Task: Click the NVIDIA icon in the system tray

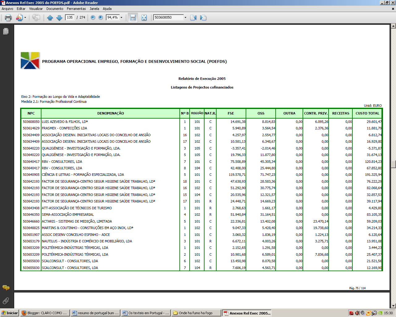Action: tap(380, 313)
